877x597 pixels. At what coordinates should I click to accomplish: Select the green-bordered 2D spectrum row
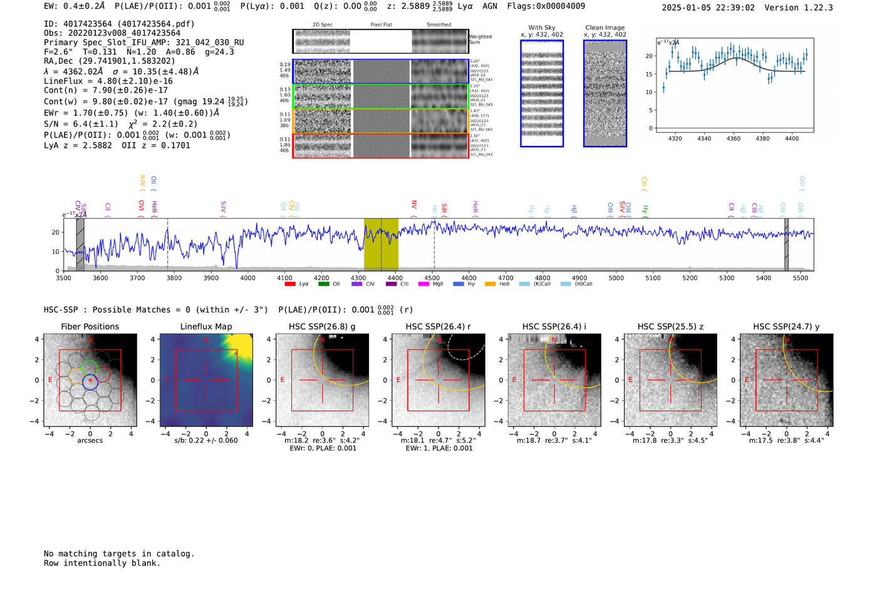pos(380,96)
